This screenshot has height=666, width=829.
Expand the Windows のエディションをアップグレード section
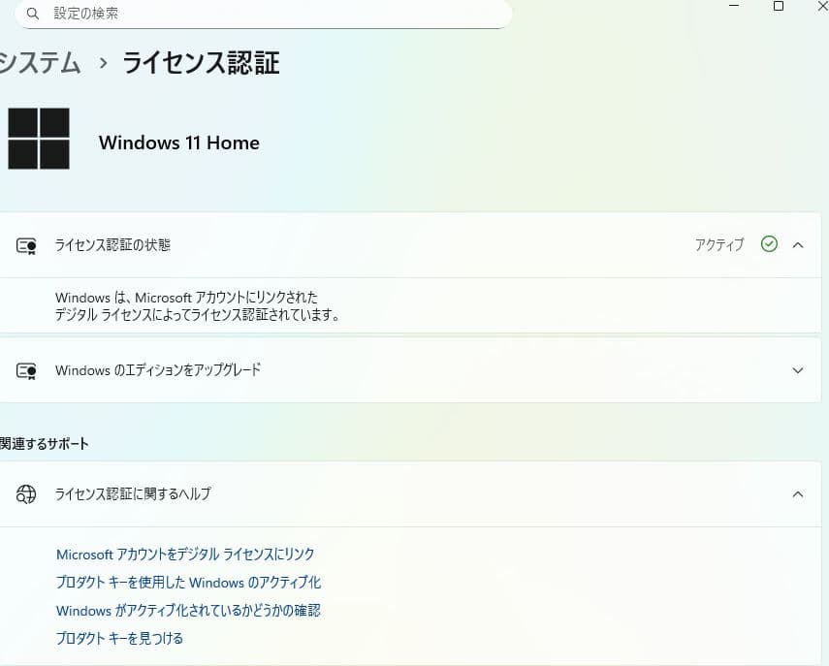coord(798,370)
